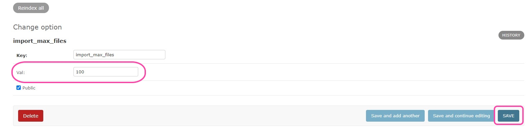Click the Change option heading

pyautogui.click(x=37, y=27)
